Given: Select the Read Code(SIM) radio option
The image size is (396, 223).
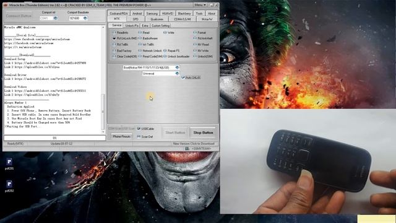Looking at the screenshot, I should (x=140, y=56).
